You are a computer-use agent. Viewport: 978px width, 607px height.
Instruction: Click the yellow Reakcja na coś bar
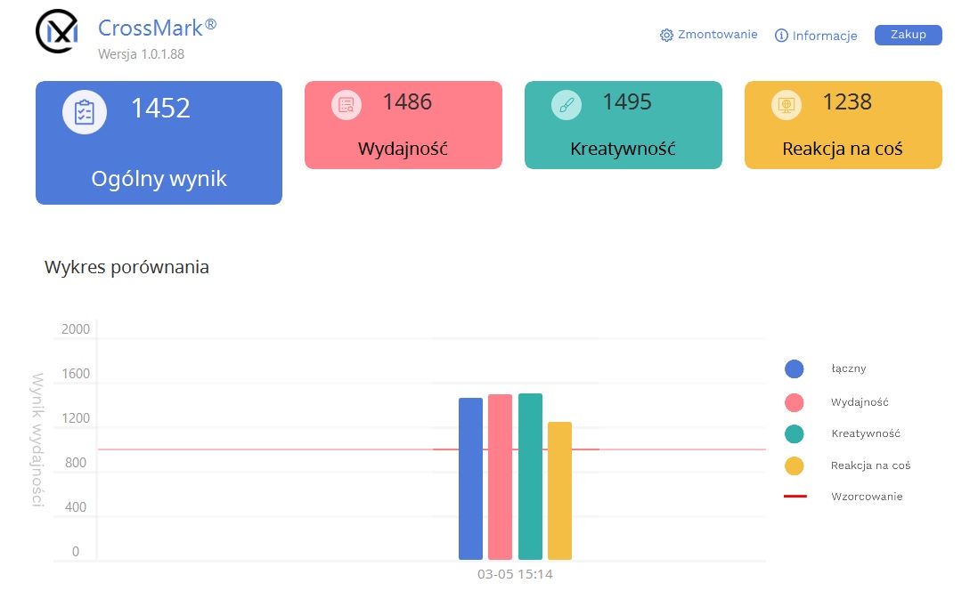click(559, 490)
